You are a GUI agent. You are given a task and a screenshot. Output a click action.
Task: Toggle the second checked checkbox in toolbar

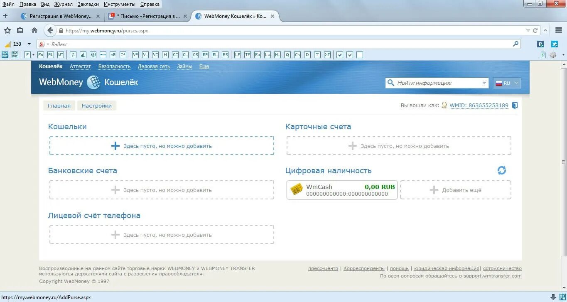coord(350,55)
